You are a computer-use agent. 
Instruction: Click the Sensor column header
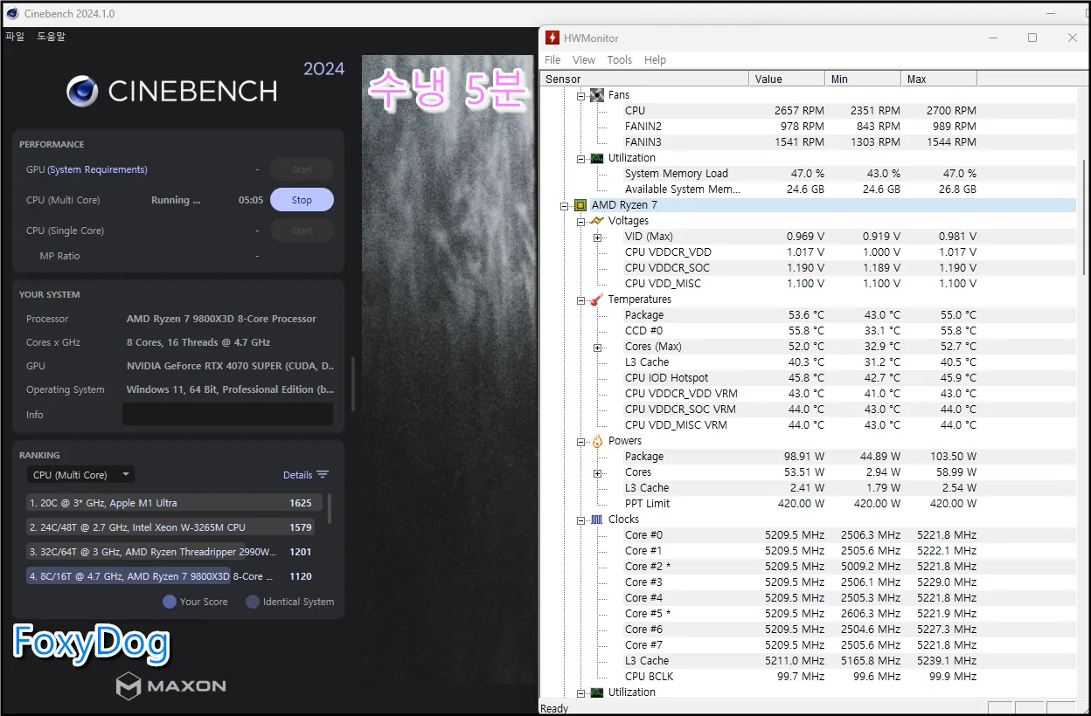point(644,79)
